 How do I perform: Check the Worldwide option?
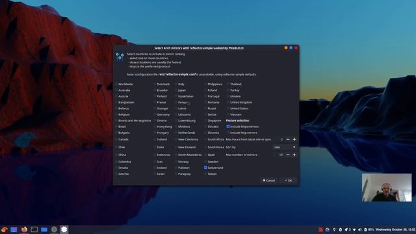pos(117,84)
